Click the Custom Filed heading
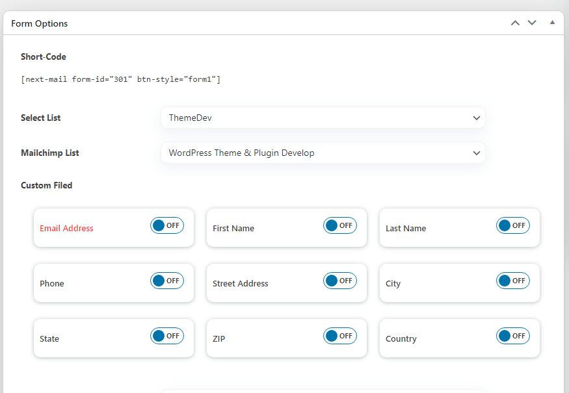This screenshot has height=393, width=569. tap(46, 185)
